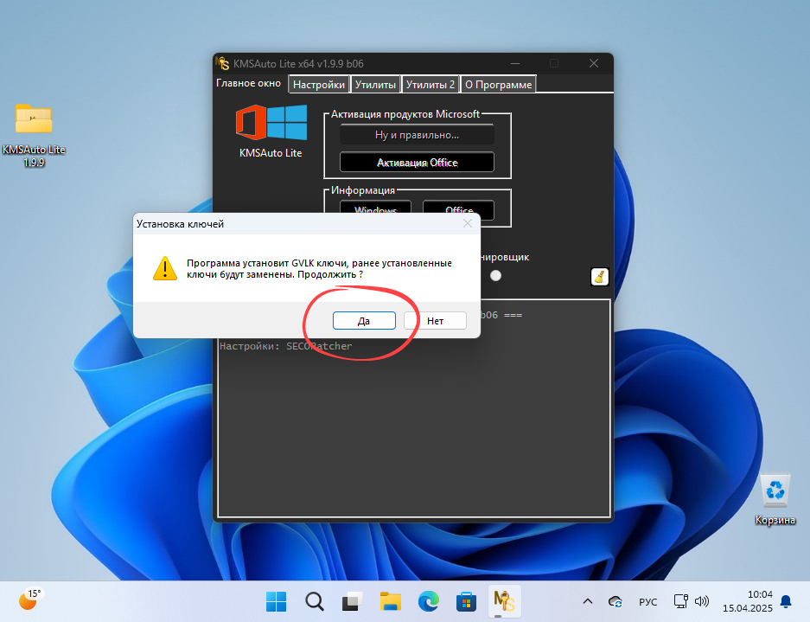Click the KMSAuto Lite logo in the window

[x=271, y=121]
